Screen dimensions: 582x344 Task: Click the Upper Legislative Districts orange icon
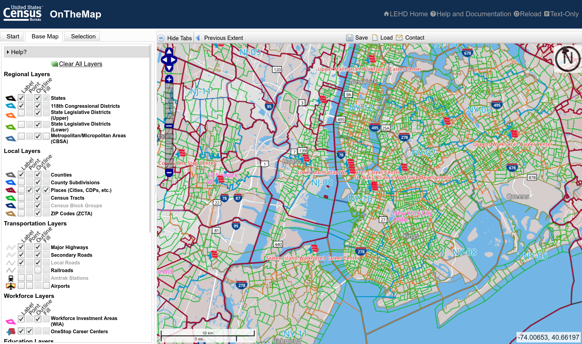point(10,115)
